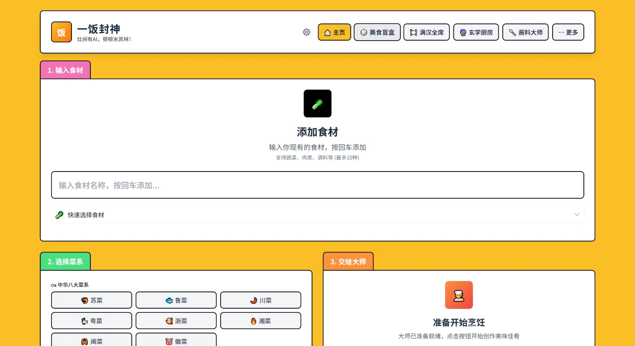Go to the 主页 tab
The height and width of the screenshot is (346, 635).
tap(334, 32)
